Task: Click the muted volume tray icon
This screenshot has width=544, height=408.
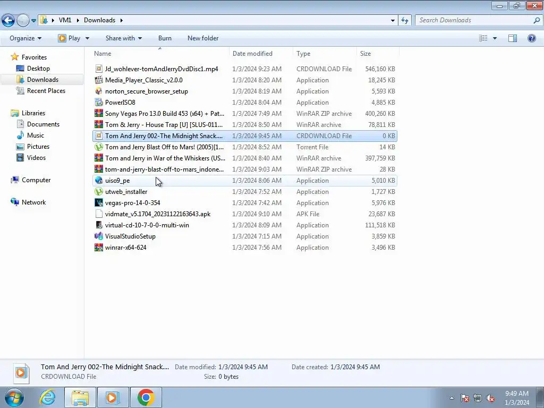Action: click(x=490, y=398)
